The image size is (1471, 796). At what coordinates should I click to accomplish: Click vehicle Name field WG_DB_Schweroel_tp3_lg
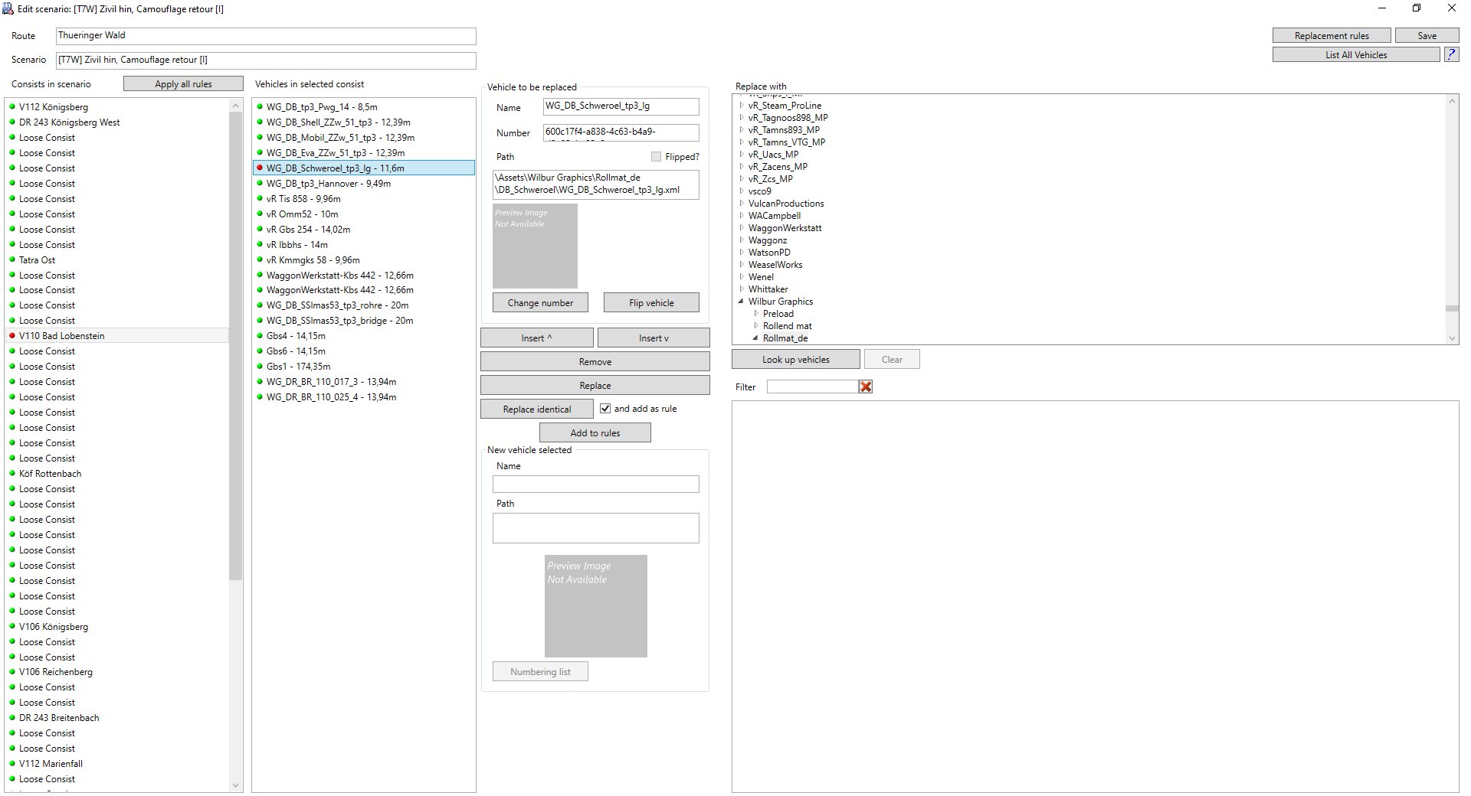621,107
